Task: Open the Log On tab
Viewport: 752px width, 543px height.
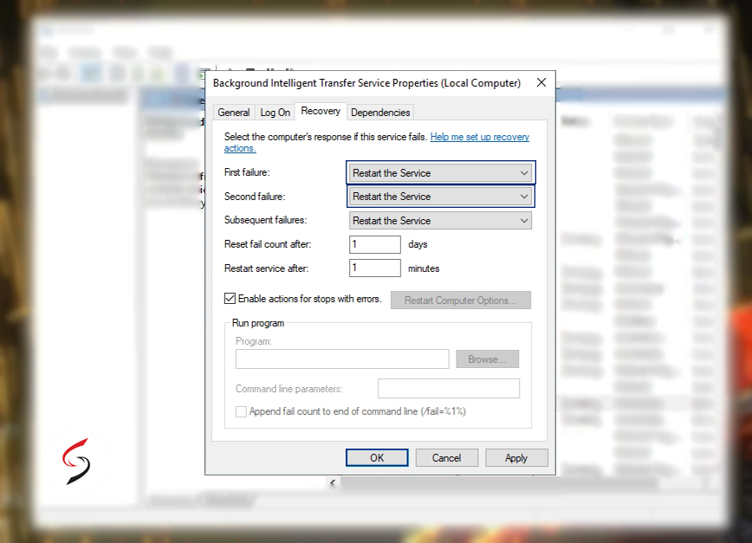Action: 275,112
